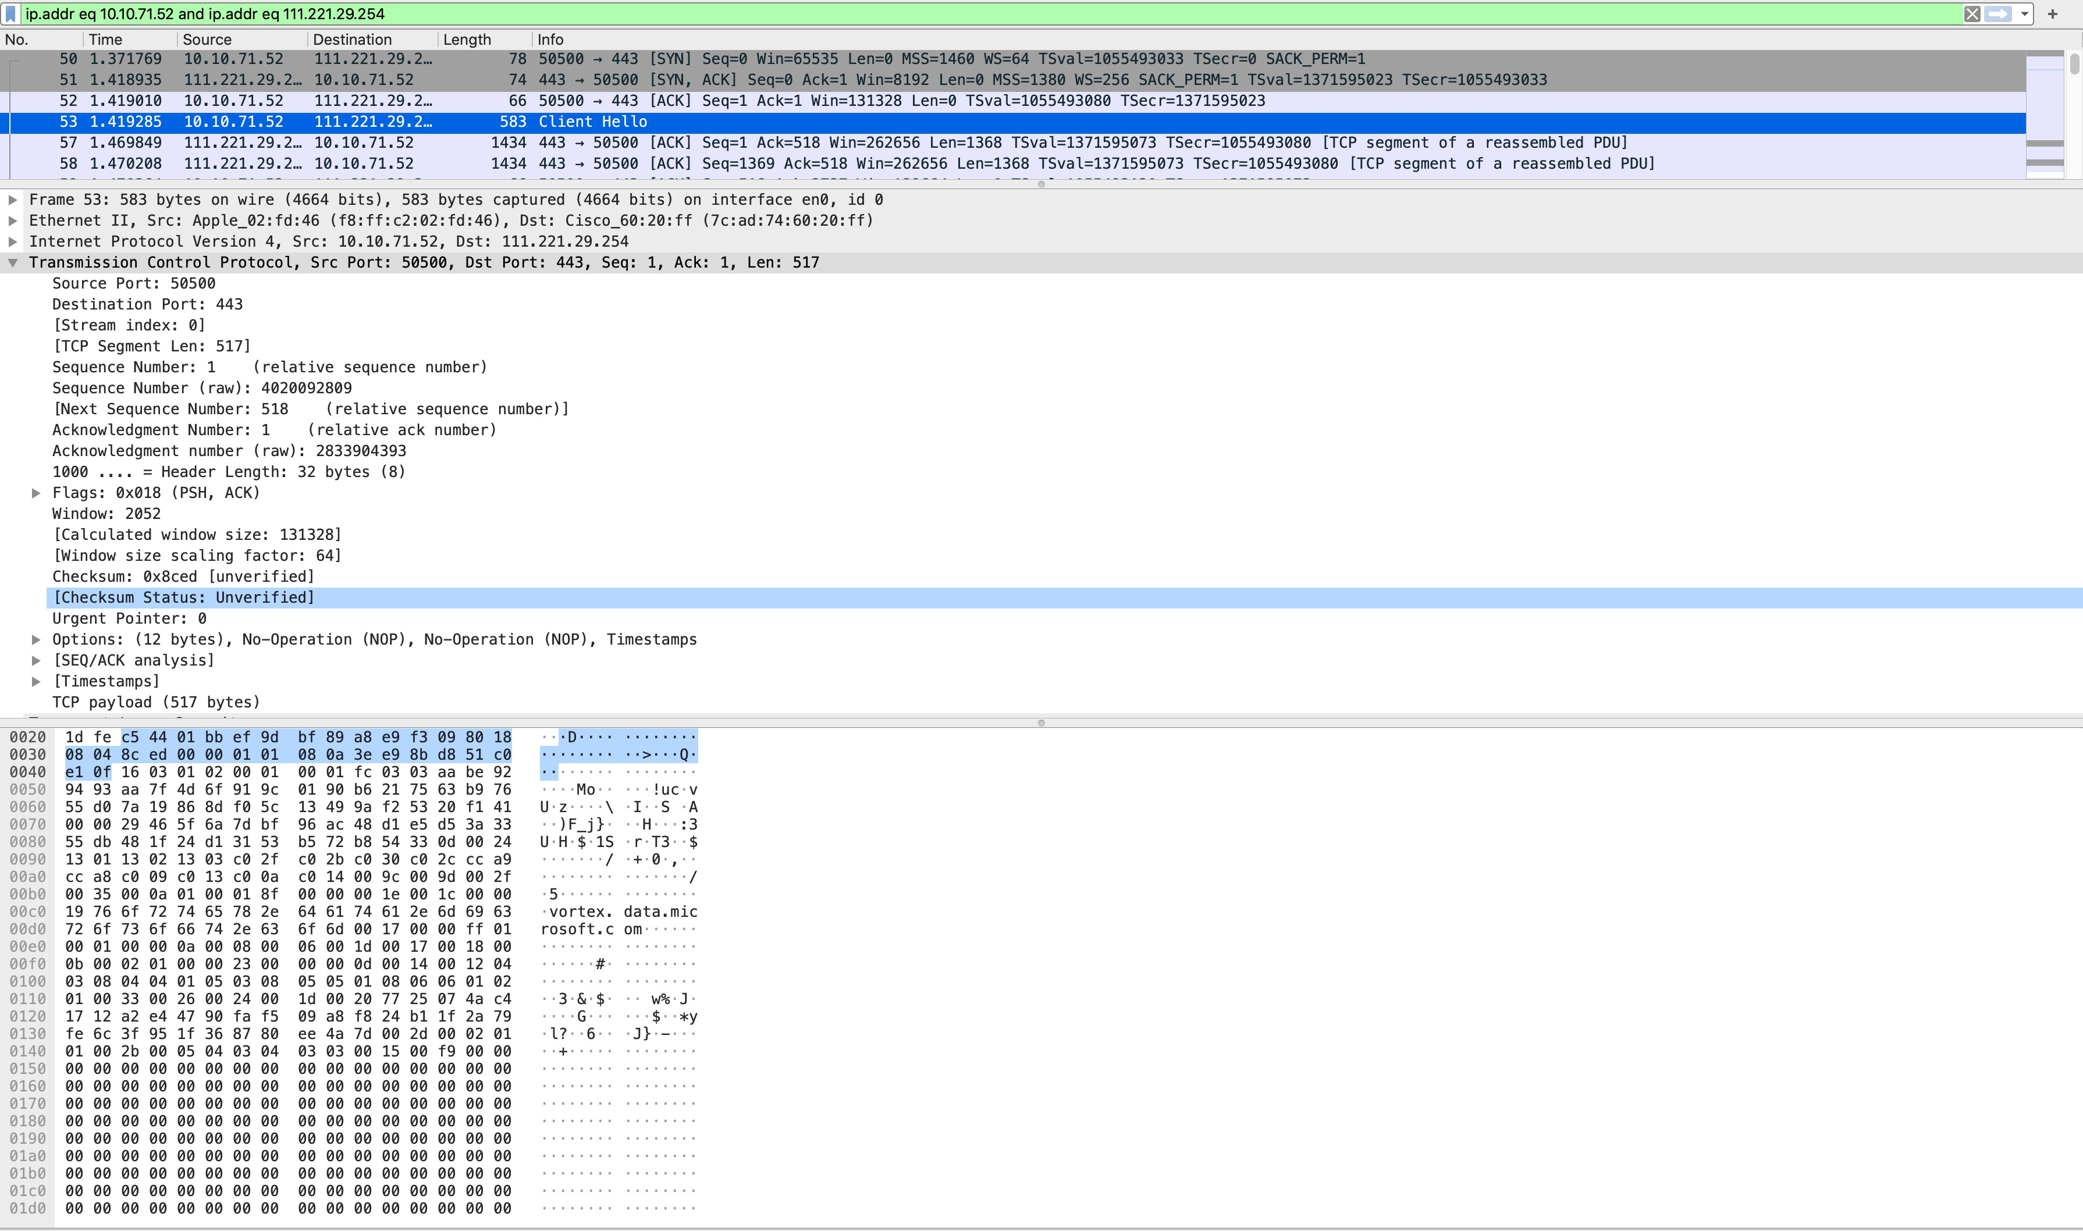Click the filter bookmark icon
The image size is (2083, 1231).
tap(11, 14)
